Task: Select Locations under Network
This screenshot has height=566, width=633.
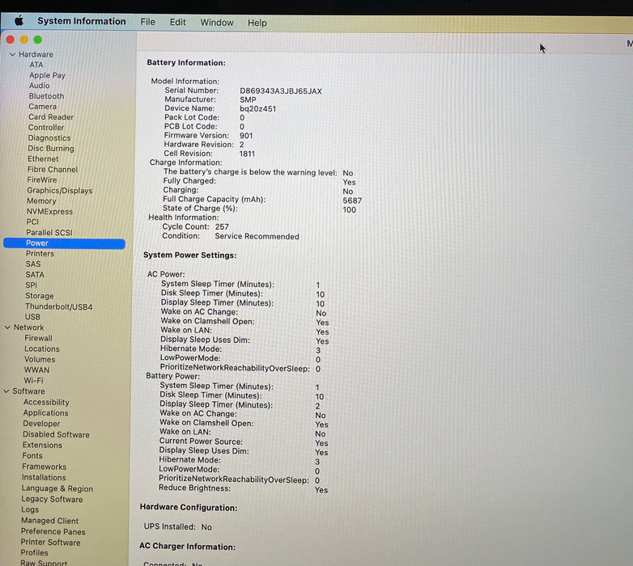Action: [x=42, y=348]
